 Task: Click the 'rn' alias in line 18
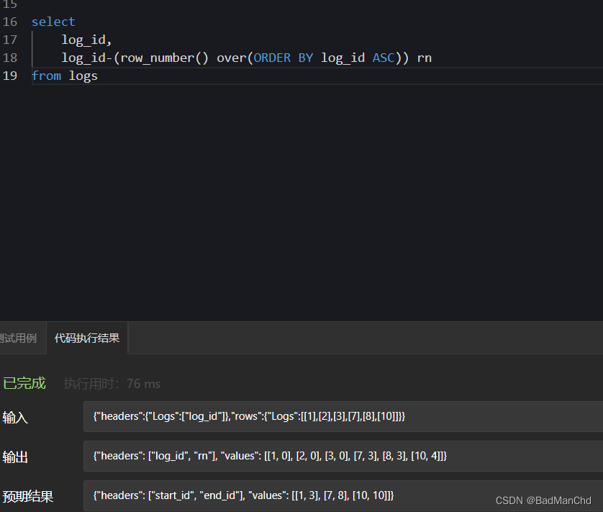pyautogui.click(x=425, y=58)
